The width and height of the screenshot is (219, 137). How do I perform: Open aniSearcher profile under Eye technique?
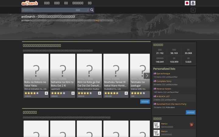172,77
